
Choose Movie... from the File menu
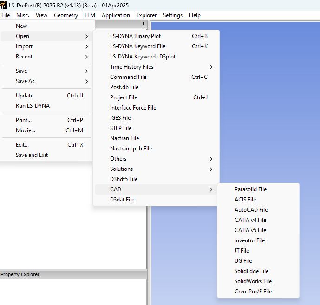(46, 130)
